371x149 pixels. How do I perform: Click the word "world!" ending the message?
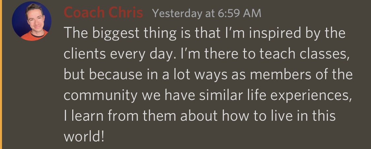pyautogui.click(x=84, y=137)
